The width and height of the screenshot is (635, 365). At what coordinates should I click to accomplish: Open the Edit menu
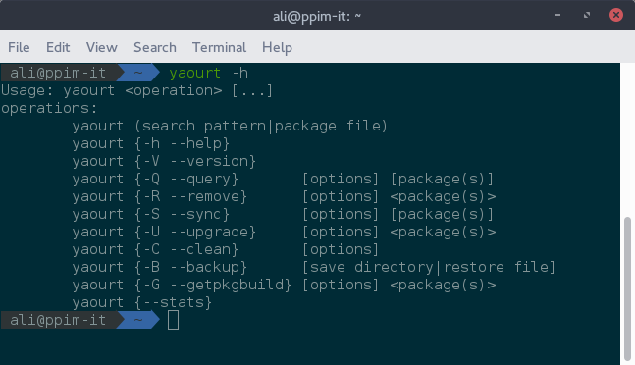pyautogui.click(x=58, y=47)
